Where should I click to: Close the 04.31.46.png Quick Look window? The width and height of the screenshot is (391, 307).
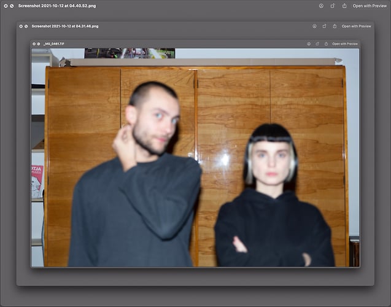point(20,26)
